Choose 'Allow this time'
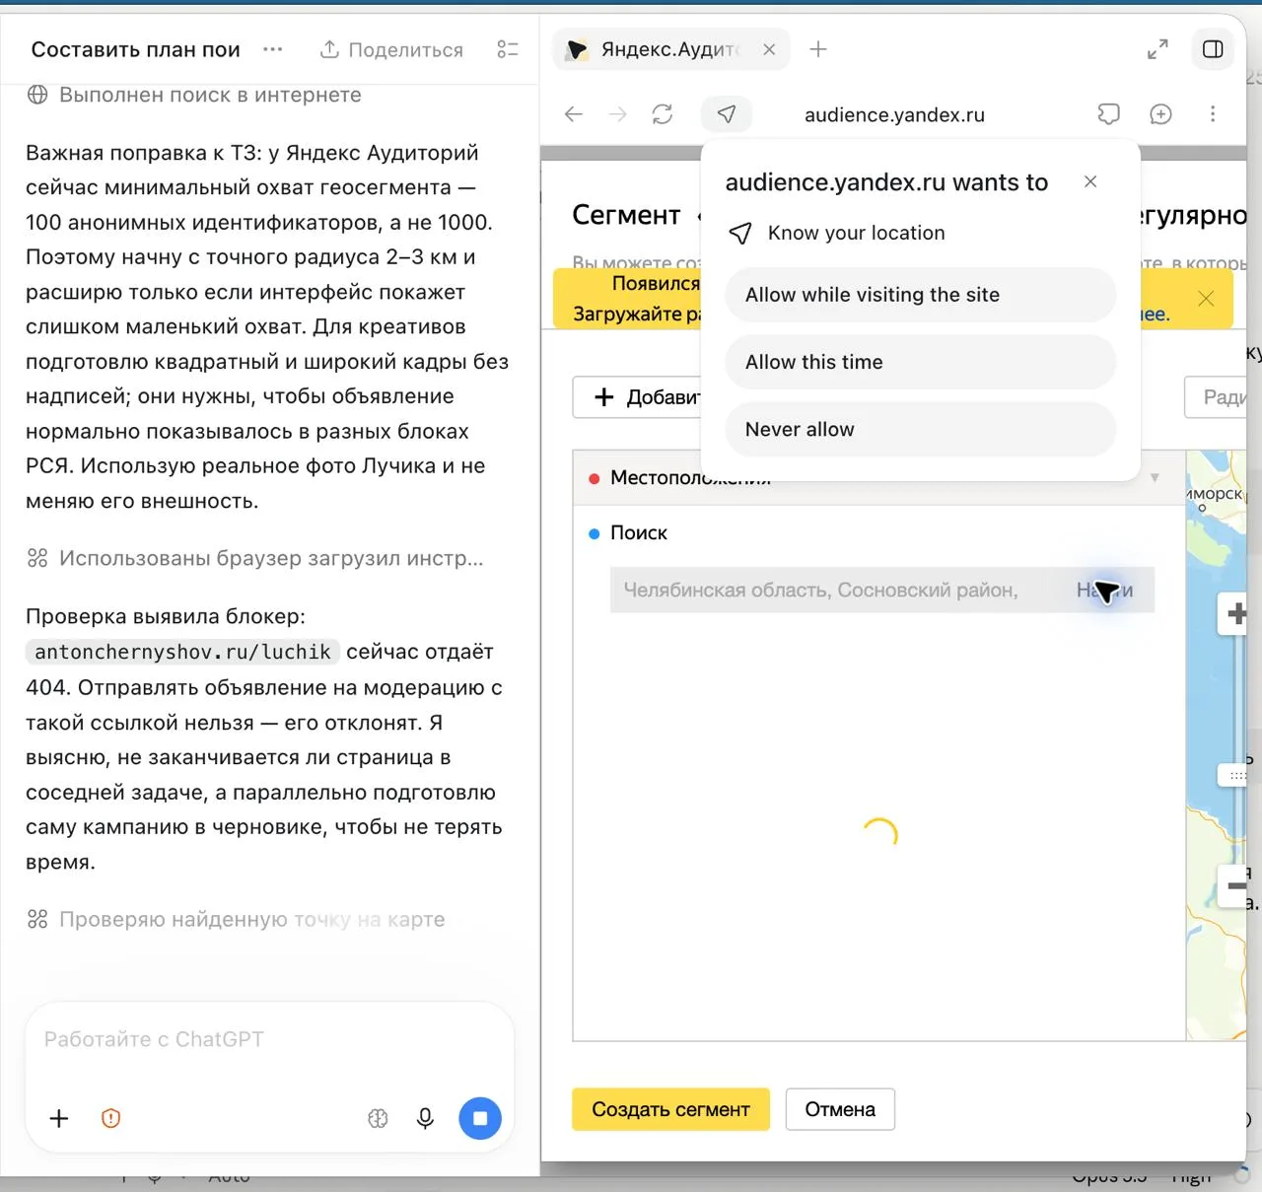Image resolution: width=1262 pixels, height=1192 pixels. (921, 362)
